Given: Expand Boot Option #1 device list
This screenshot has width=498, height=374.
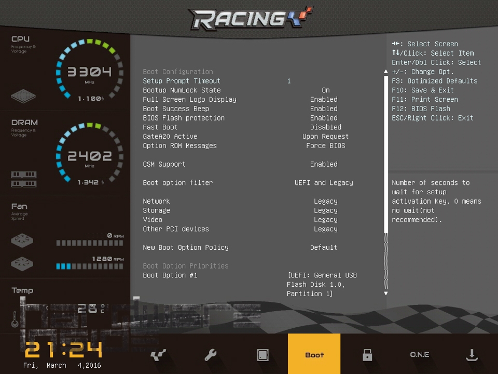Looking at the screenshot, I should [322, 285].
